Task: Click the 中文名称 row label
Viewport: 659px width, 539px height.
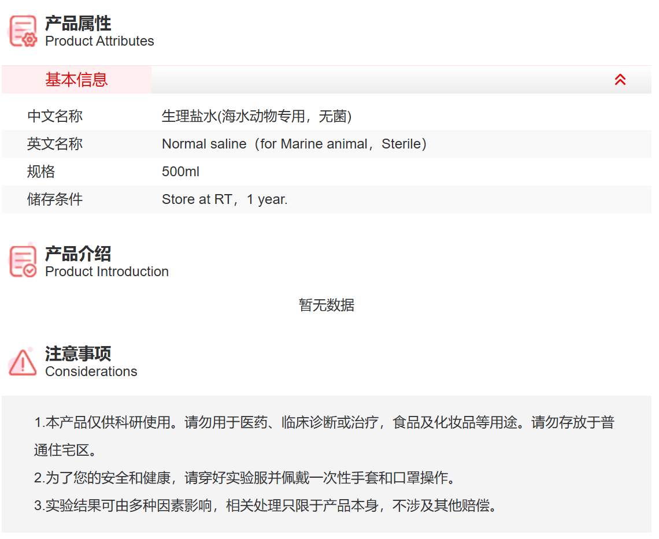Action: click(55, 116)
